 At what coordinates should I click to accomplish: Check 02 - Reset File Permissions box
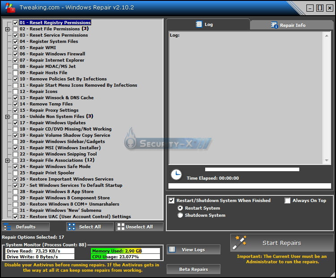[15, 29]
